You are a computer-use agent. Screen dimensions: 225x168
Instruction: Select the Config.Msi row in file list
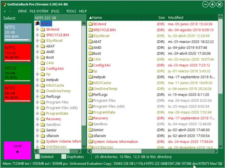point(152,65)
